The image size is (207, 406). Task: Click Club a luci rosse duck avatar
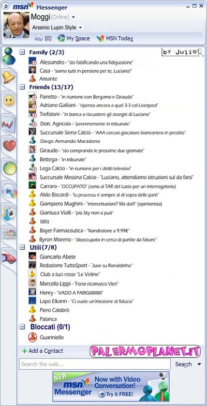click(x=33, y=274)
